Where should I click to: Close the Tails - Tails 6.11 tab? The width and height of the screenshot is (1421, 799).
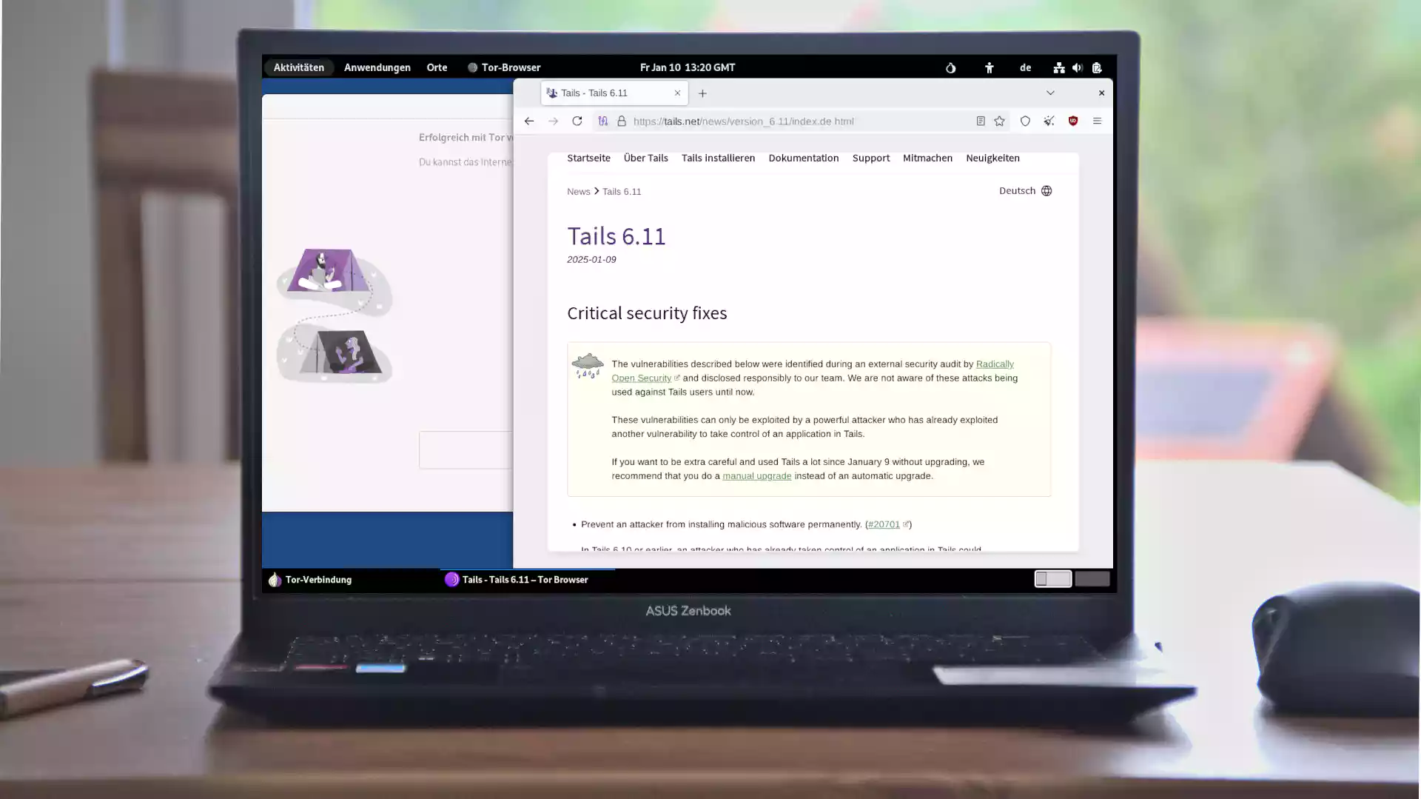677,93
